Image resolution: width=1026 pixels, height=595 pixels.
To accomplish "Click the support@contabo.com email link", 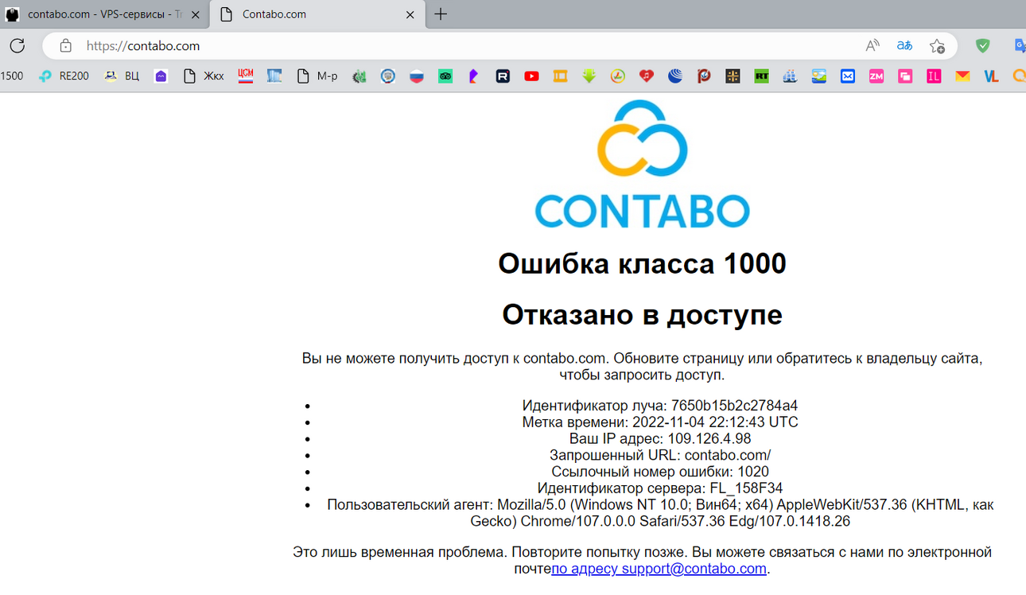I will (x=659, y=569).
